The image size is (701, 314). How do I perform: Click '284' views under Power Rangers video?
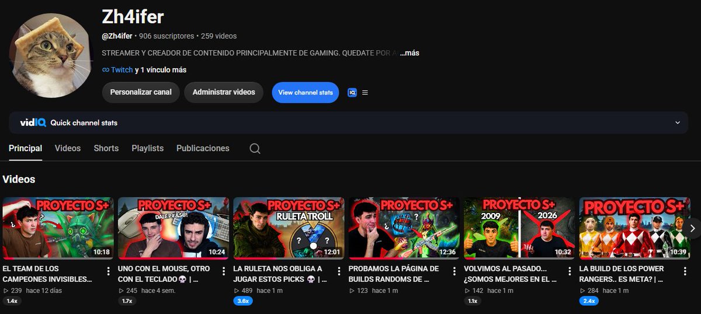593,290
